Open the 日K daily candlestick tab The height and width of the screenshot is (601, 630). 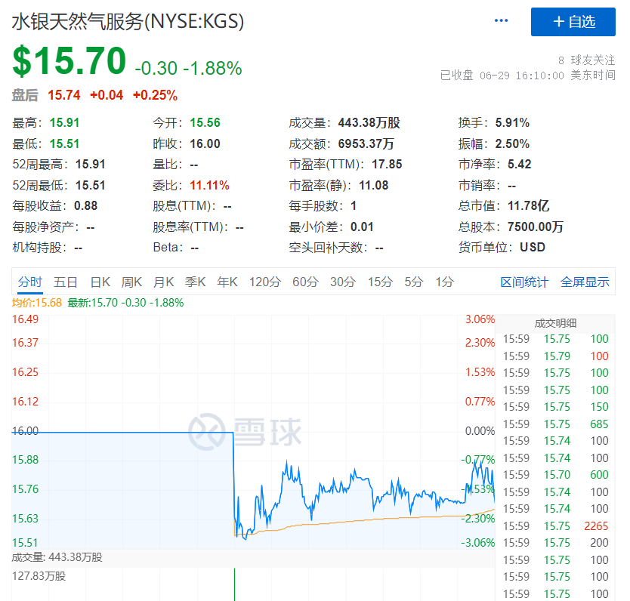tap(100, 281)
